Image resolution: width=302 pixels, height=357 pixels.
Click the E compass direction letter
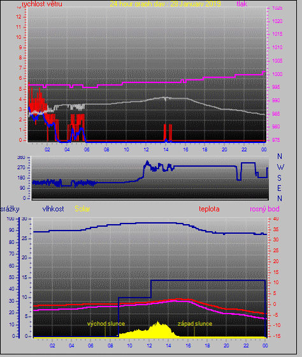point(279,188)
